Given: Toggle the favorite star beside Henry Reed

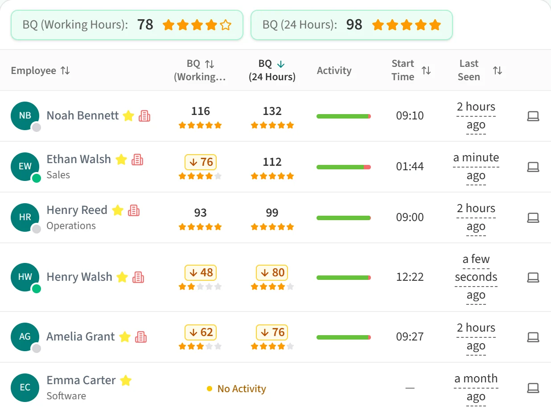Looking at the screenshot, I should [118, 210].
